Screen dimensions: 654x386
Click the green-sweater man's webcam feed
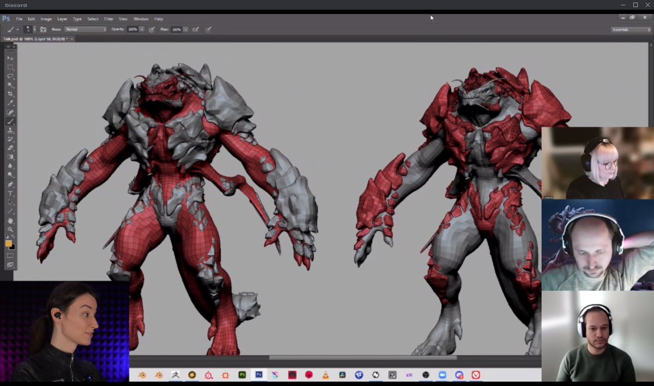pos(597,336)
